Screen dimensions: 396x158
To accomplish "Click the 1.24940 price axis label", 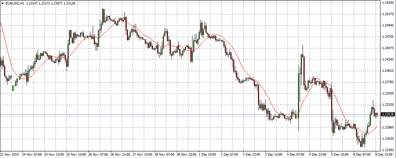I will 388,25.
